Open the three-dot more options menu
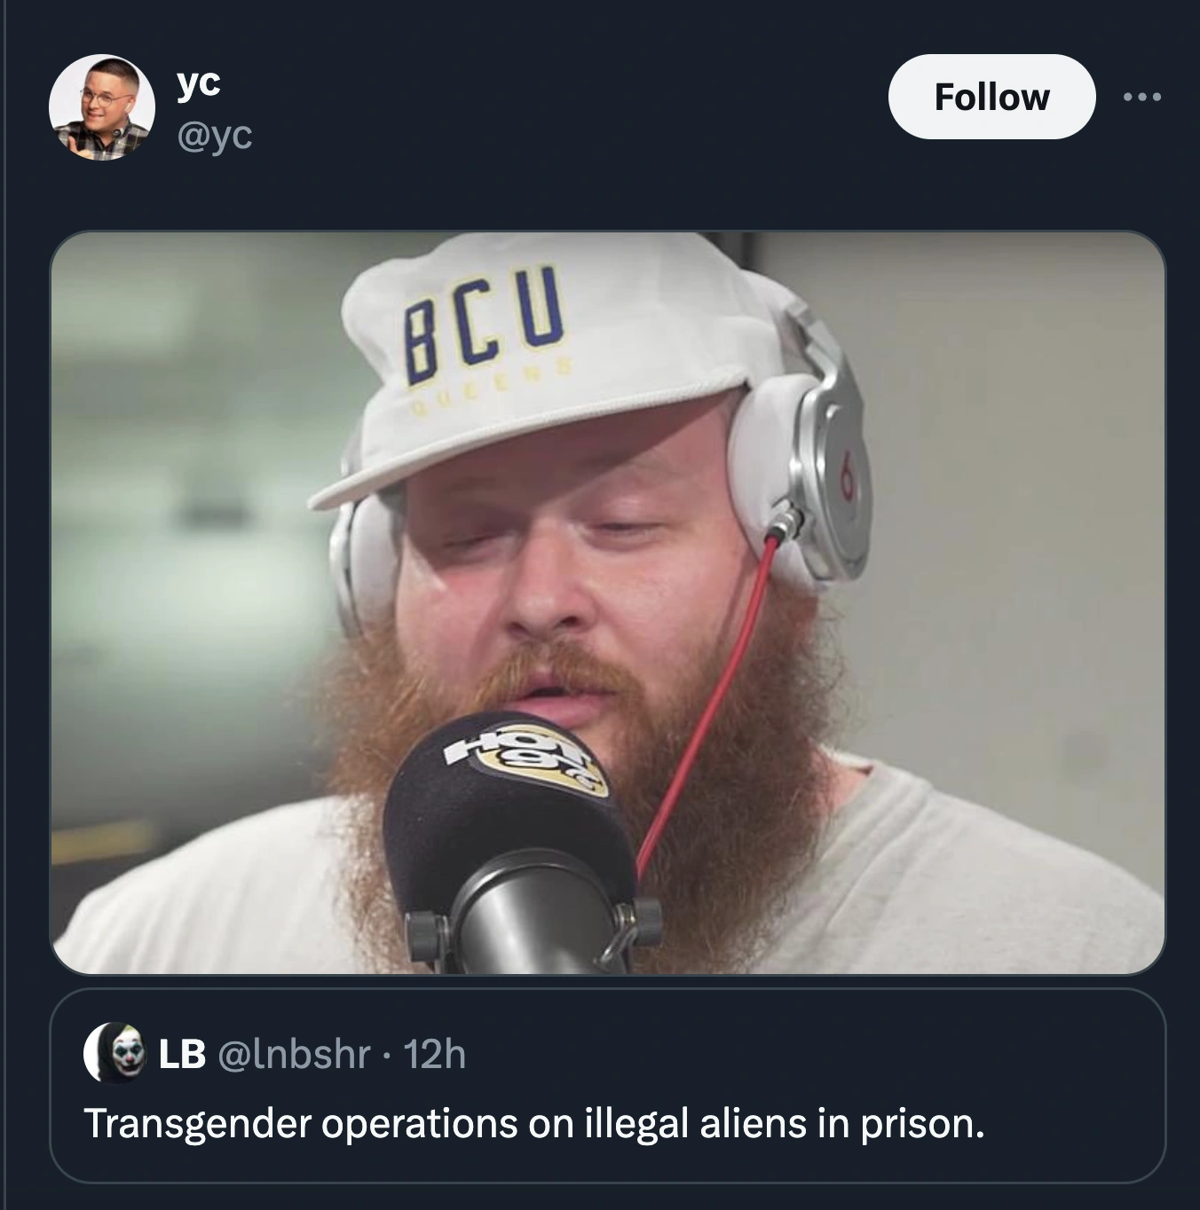The width and height of the screenshot is (1200, 1210). click(1142, 97)
